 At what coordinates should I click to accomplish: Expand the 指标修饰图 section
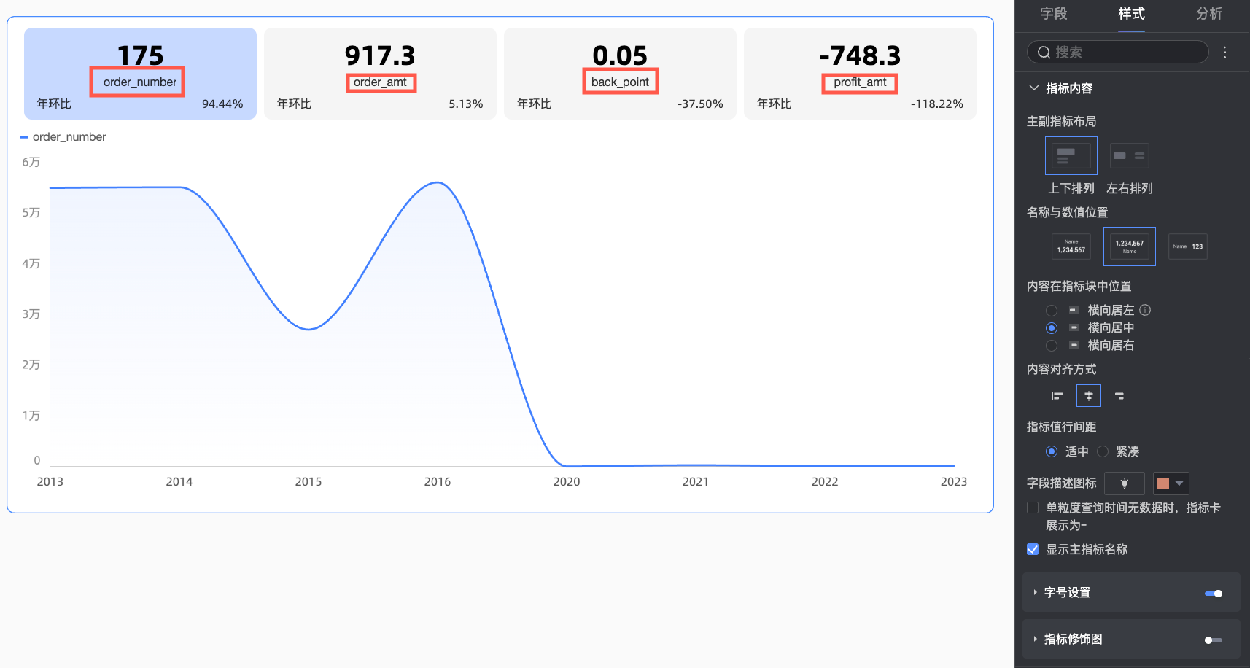(x=1035, y=639)
